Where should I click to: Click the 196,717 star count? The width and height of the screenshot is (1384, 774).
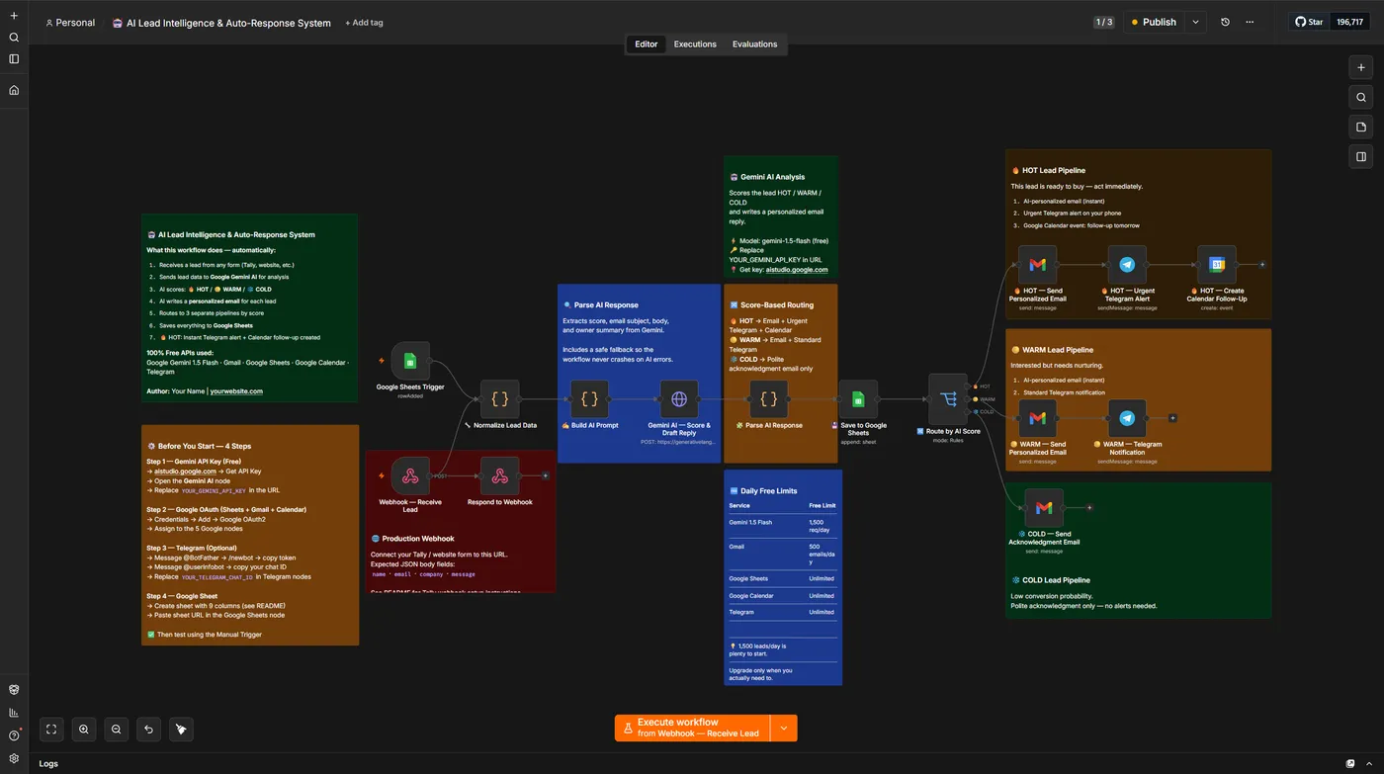click(1349, 22)
